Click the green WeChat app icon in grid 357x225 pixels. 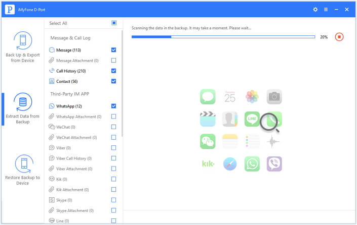tap(208, 141)
